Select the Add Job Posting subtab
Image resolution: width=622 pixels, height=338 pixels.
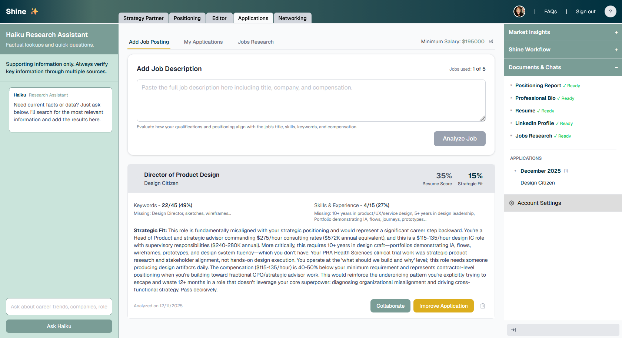149,42
